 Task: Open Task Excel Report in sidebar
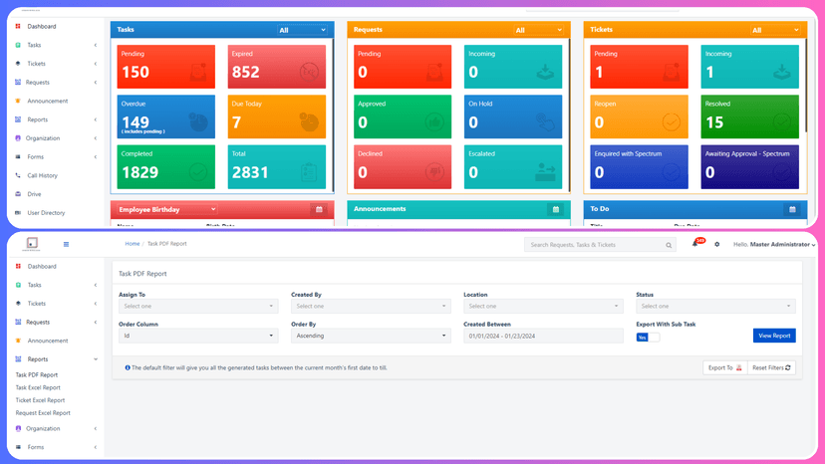click(38, 387)
